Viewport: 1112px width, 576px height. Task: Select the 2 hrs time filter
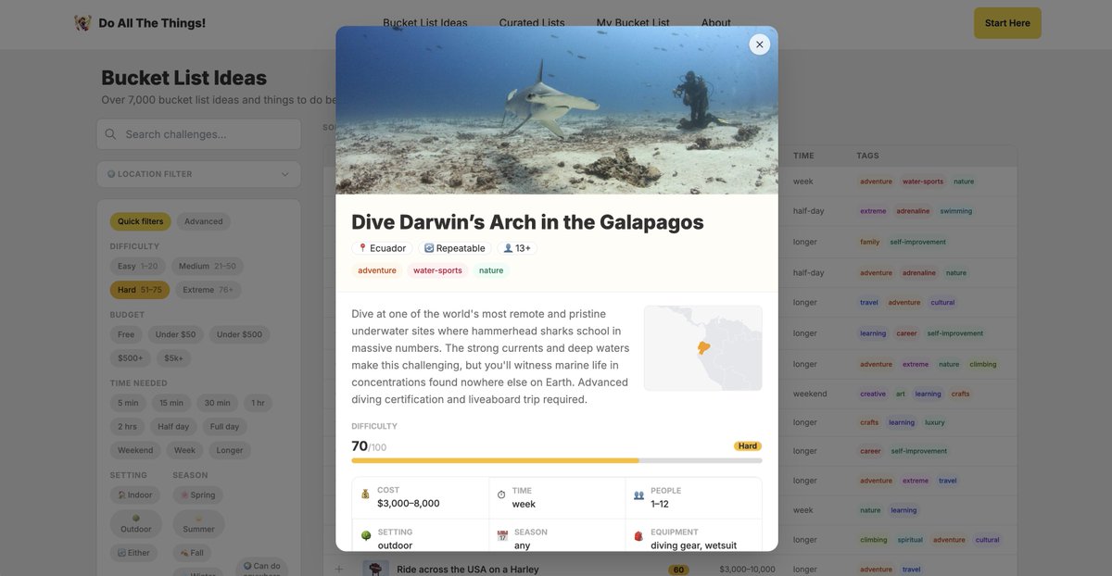(x=128, y=427)
